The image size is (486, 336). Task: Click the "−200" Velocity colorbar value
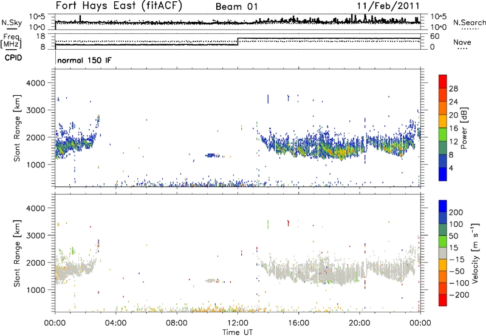tap(459, 295)
